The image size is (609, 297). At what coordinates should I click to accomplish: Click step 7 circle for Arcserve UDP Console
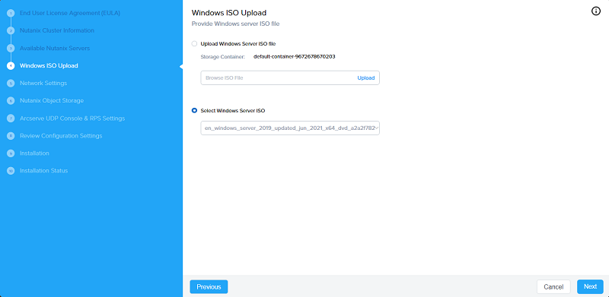click(11, 118)
